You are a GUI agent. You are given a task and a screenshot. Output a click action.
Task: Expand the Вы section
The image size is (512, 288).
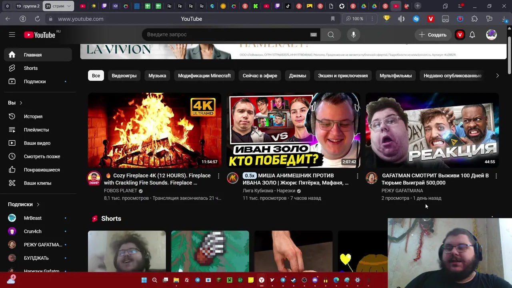pyautogui.click(x=15, y=103)
